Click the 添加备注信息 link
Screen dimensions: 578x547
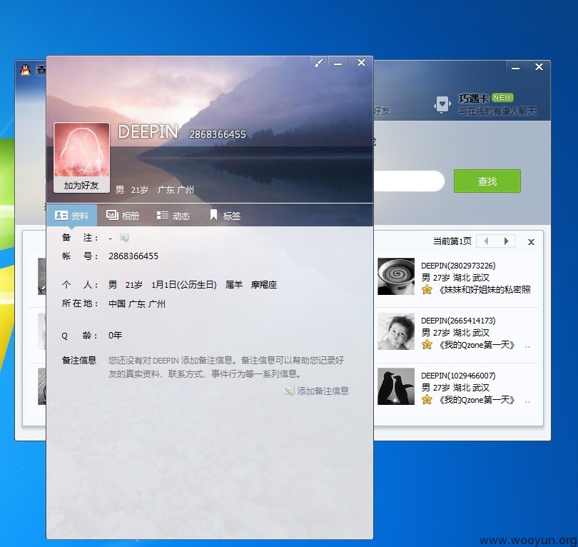pos(316,391)
